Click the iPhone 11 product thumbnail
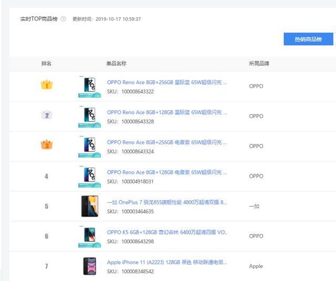This screenshot has height=281, width=336. point(89,266)
